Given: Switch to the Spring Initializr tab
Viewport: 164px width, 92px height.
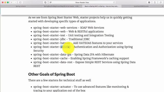Looking at the screenshot, I should (21, 6).
